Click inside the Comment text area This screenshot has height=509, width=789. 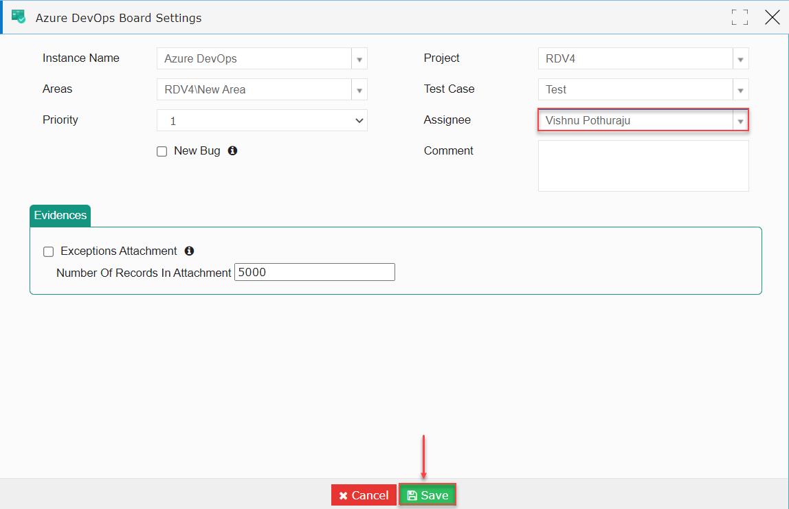[643, 165]
